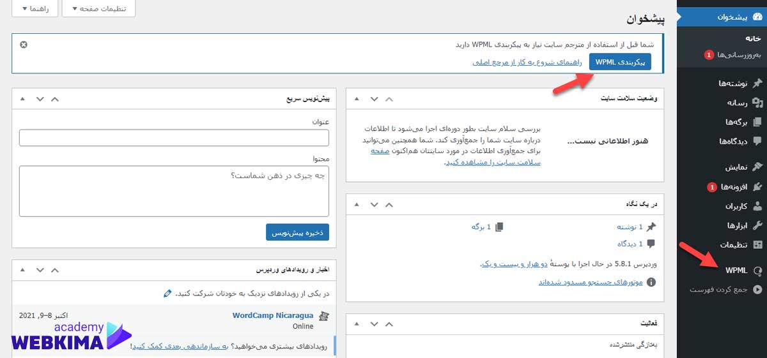Click the pencil edit location icon
Image resolution: width=767 pixels, height=358 pixels.
tap(167, 294)
